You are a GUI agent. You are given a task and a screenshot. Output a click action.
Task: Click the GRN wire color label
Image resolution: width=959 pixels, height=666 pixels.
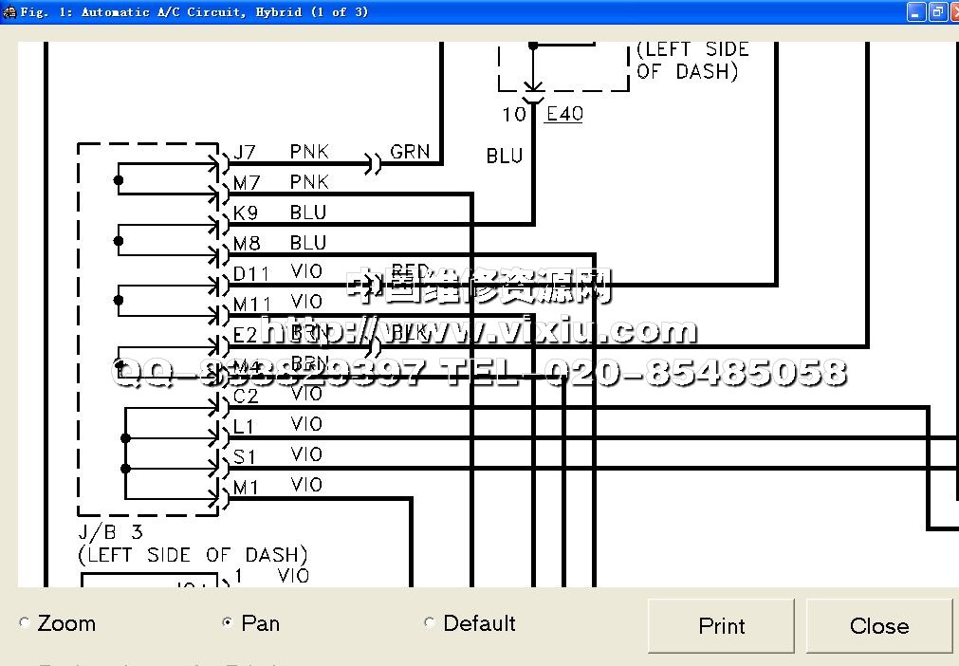click(410, 152)
